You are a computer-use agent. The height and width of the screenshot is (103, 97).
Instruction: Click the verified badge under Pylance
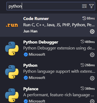click(x=26, y=101)
